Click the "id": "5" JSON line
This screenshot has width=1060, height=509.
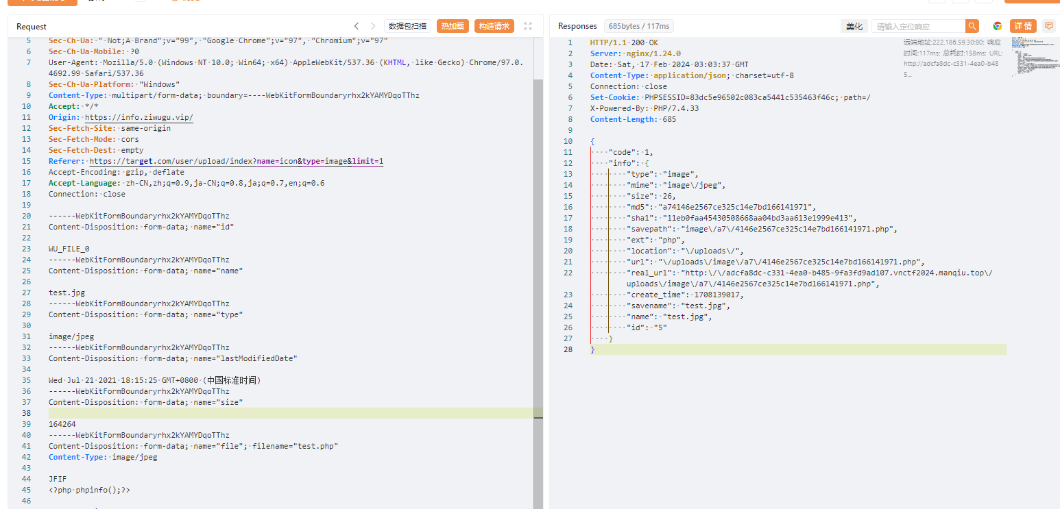coord(647,327)
